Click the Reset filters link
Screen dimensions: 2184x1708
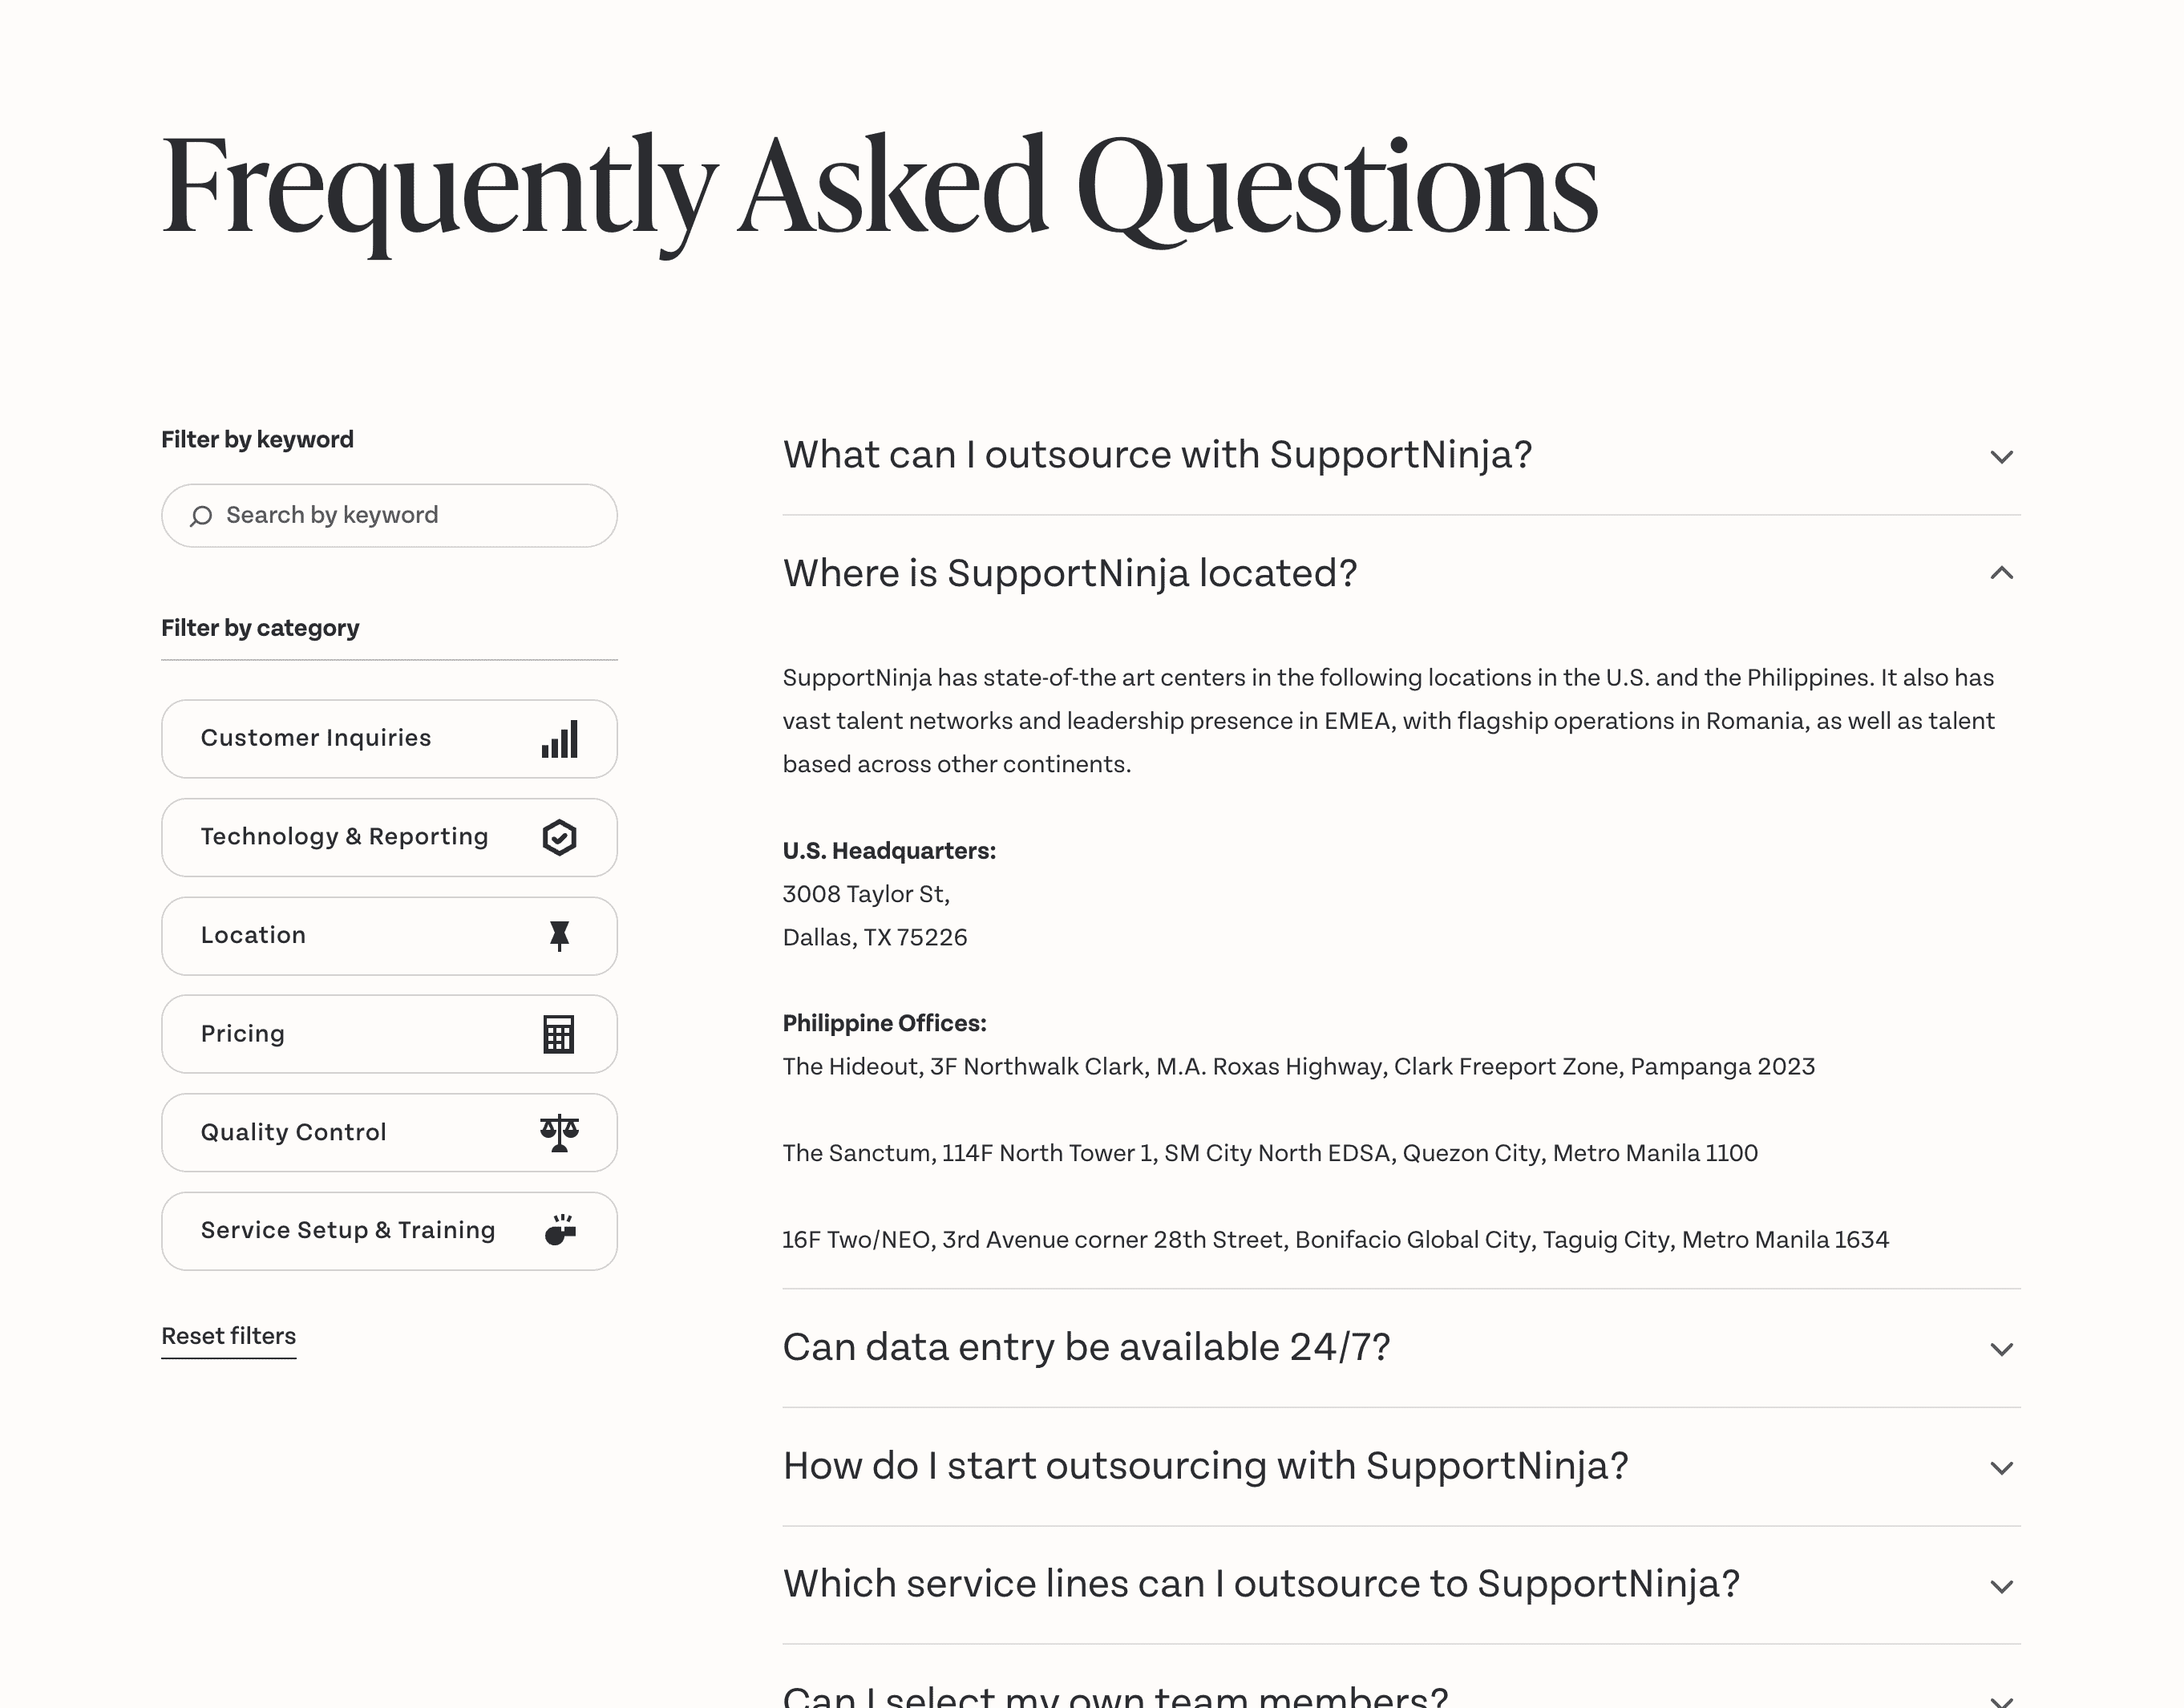coord(229,1337)
